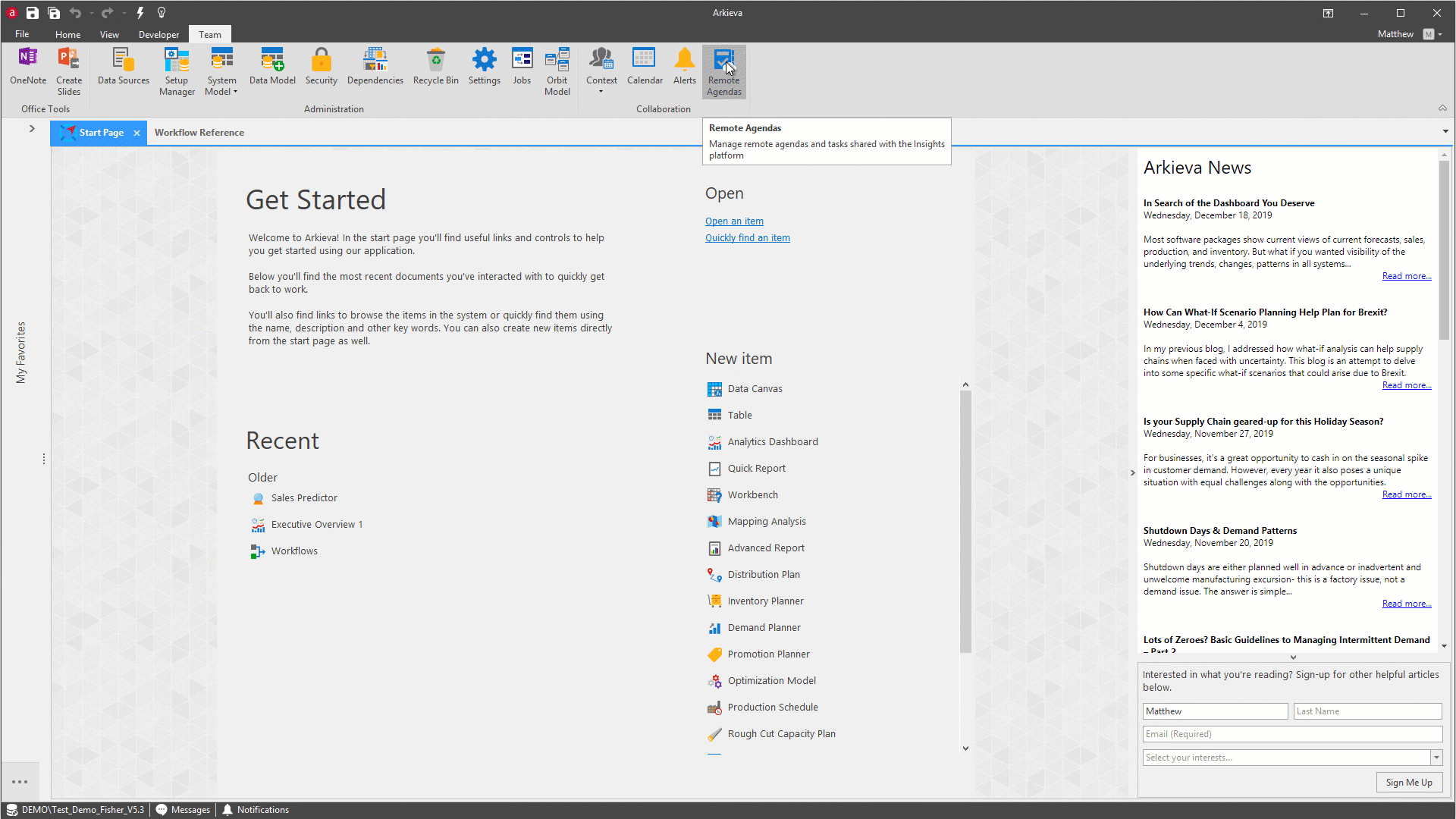Click the lightning bolt quick action icon
This screenshot has width=1456, height=819.
click(140, 13)
